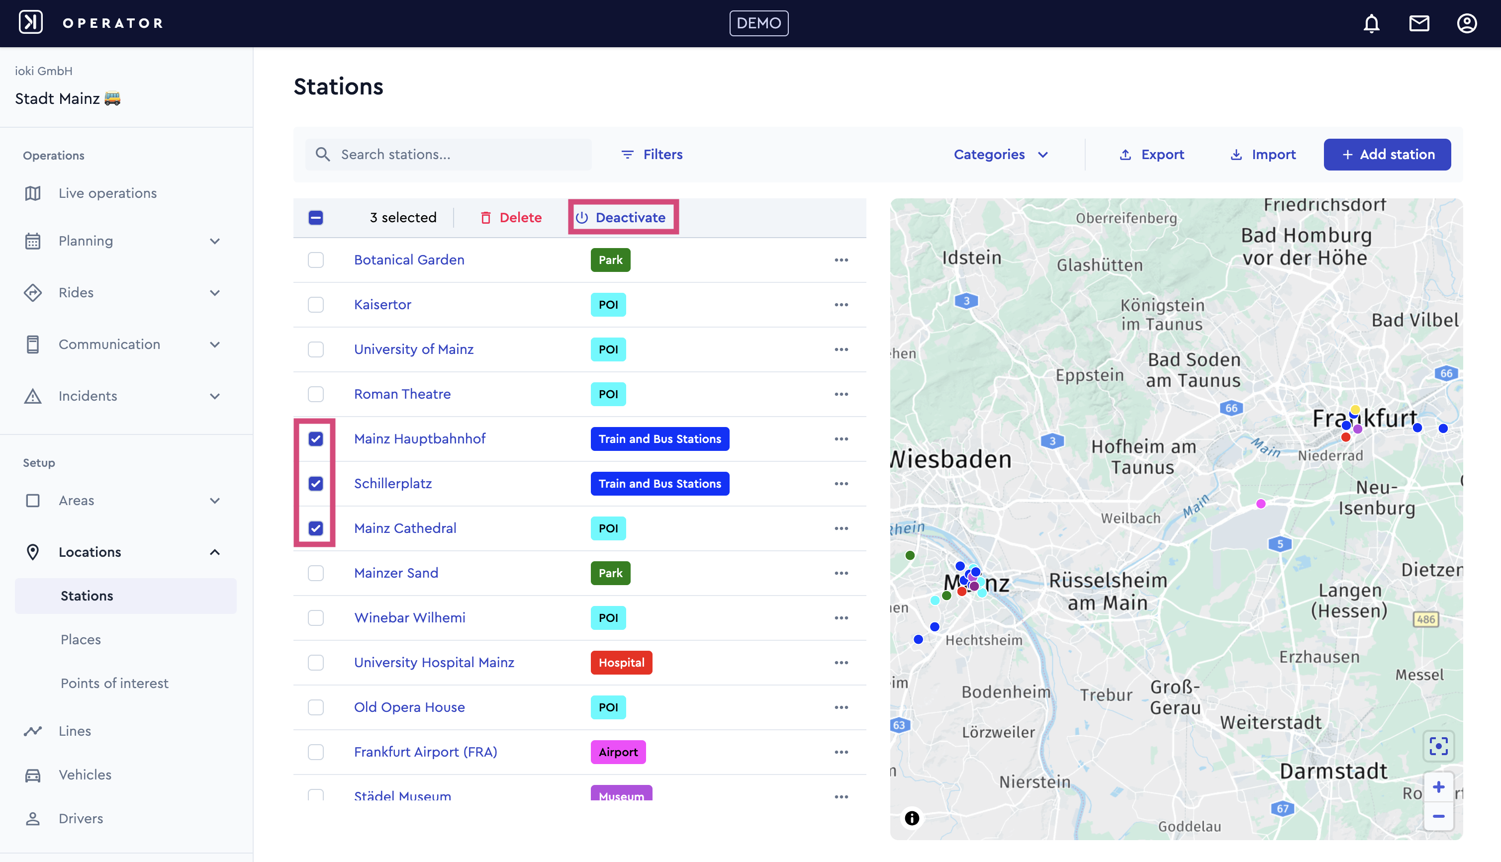Open the Categories dropdown
Image resolution: width=1501 pixels, height=862 pixels.
pos(1001,155)
